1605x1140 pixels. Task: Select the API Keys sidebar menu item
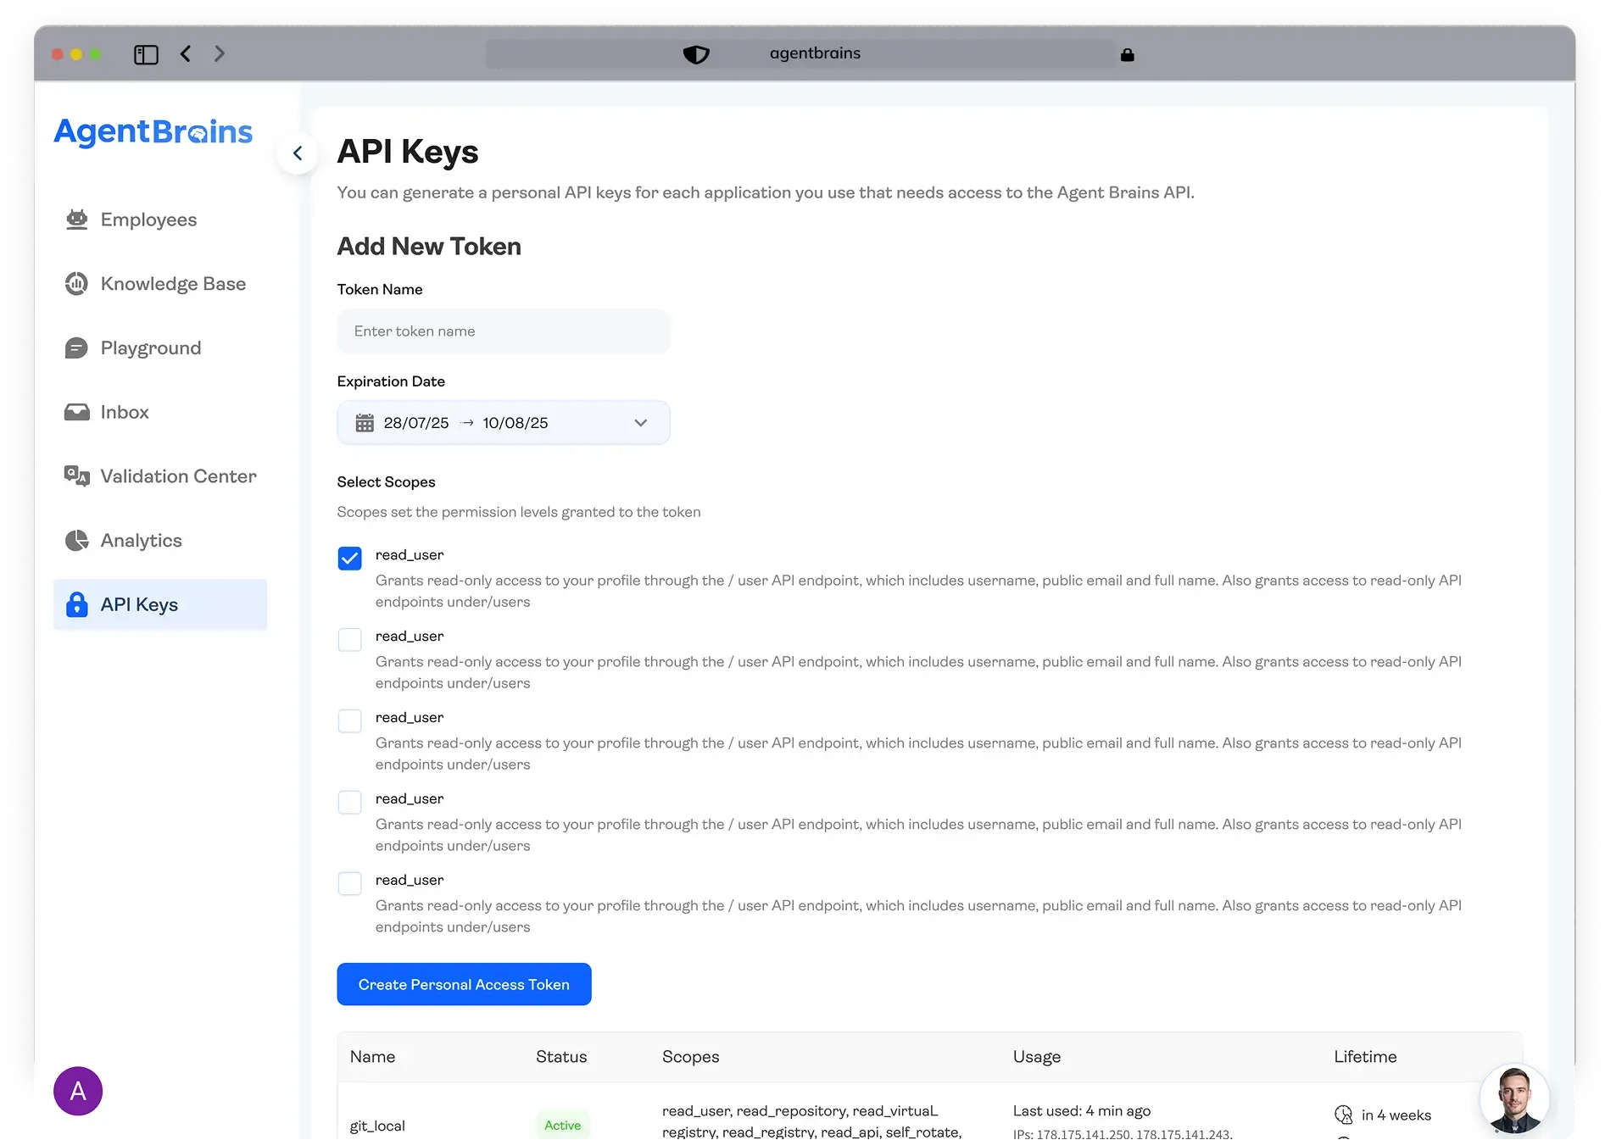138,604
